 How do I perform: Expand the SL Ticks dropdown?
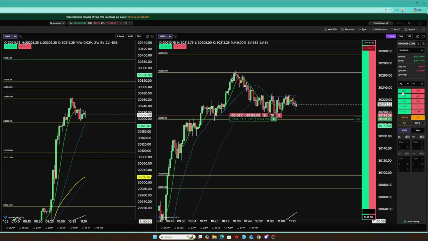click(x=404, y=142)
